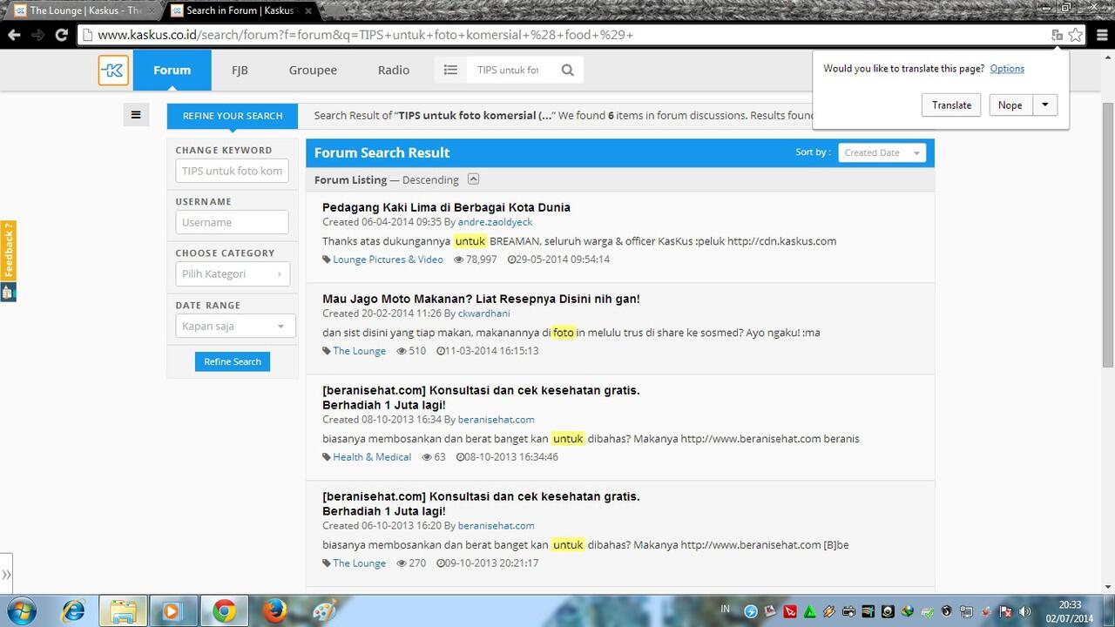1115x627 pixels.
Task: Click the tag icon next to Lounge Pictures & Video
Action: tap(327, 260)
